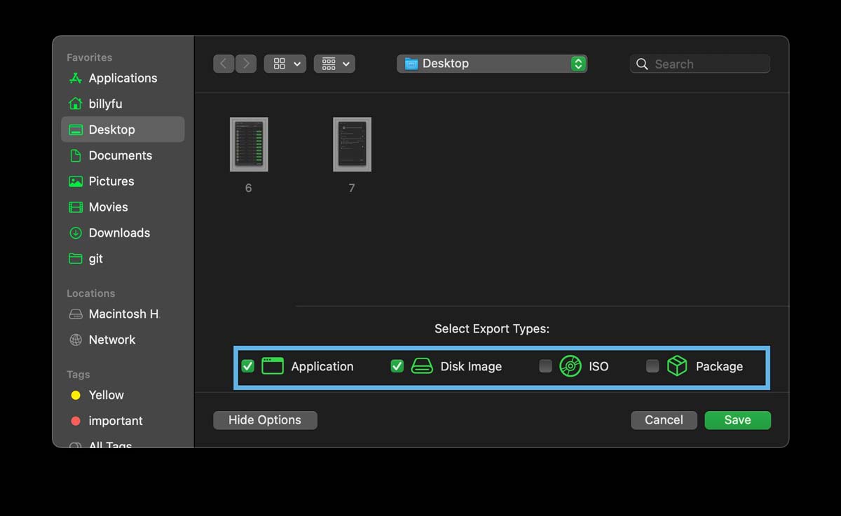Screen dimensions: 841x516
Task: Cancel the save dialog
Action: tap(664, 420)
